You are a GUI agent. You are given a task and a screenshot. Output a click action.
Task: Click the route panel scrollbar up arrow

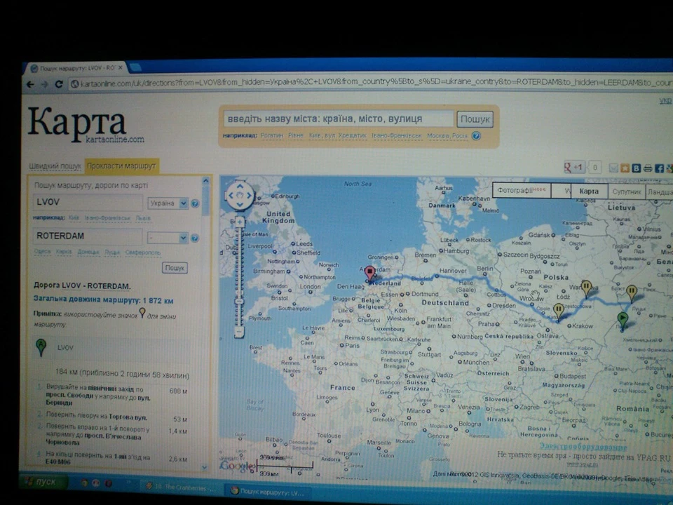tap(205, 181)
